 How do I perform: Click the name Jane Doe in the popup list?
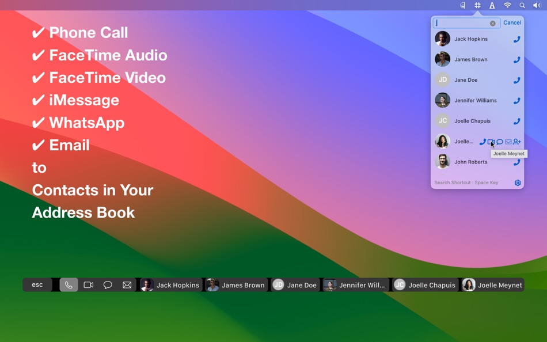coord(466,80)
